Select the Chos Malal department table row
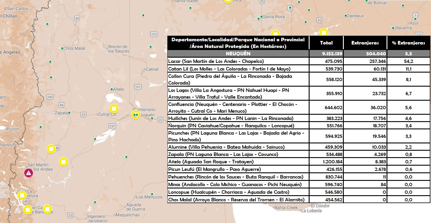Screen dimensions: 431x223 [299, 200]
